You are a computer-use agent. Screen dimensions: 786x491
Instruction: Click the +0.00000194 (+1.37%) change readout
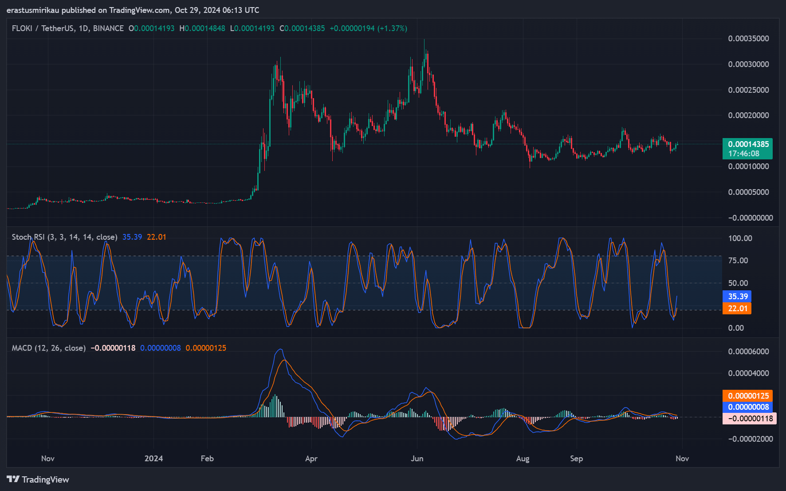pyautogui.click(x=368, y=28)
